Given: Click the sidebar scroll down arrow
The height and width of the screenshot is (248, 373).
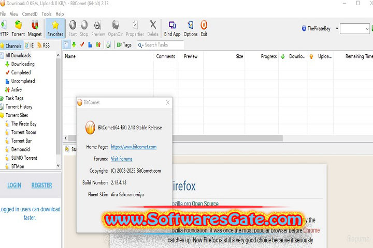Looking at the screenshot, I should (x=58, y=166).
